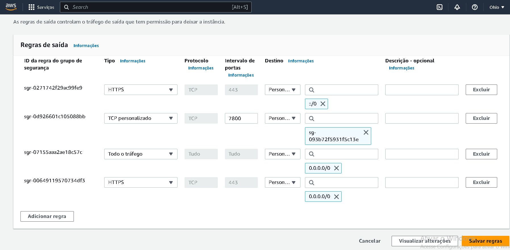Screen dimensions: 510x250
Task: Go to the AWS home logo
Action: (x=11, y=7)
